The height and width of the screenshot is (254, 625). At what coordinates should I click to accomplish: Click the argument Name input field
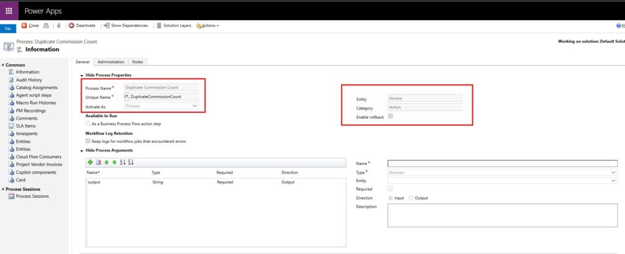pos(502,164)
